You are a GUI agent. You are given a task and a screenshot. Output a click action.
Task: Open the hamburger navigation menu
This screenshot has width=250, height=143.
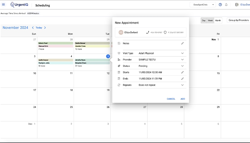[x=3, y=4]
